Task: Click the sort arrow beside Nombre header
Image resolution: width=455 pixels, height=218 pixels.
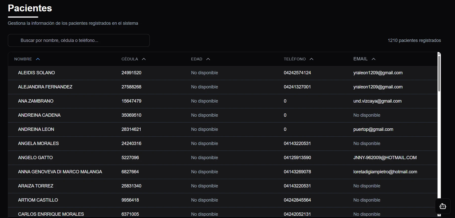Action: pos(38,59)
